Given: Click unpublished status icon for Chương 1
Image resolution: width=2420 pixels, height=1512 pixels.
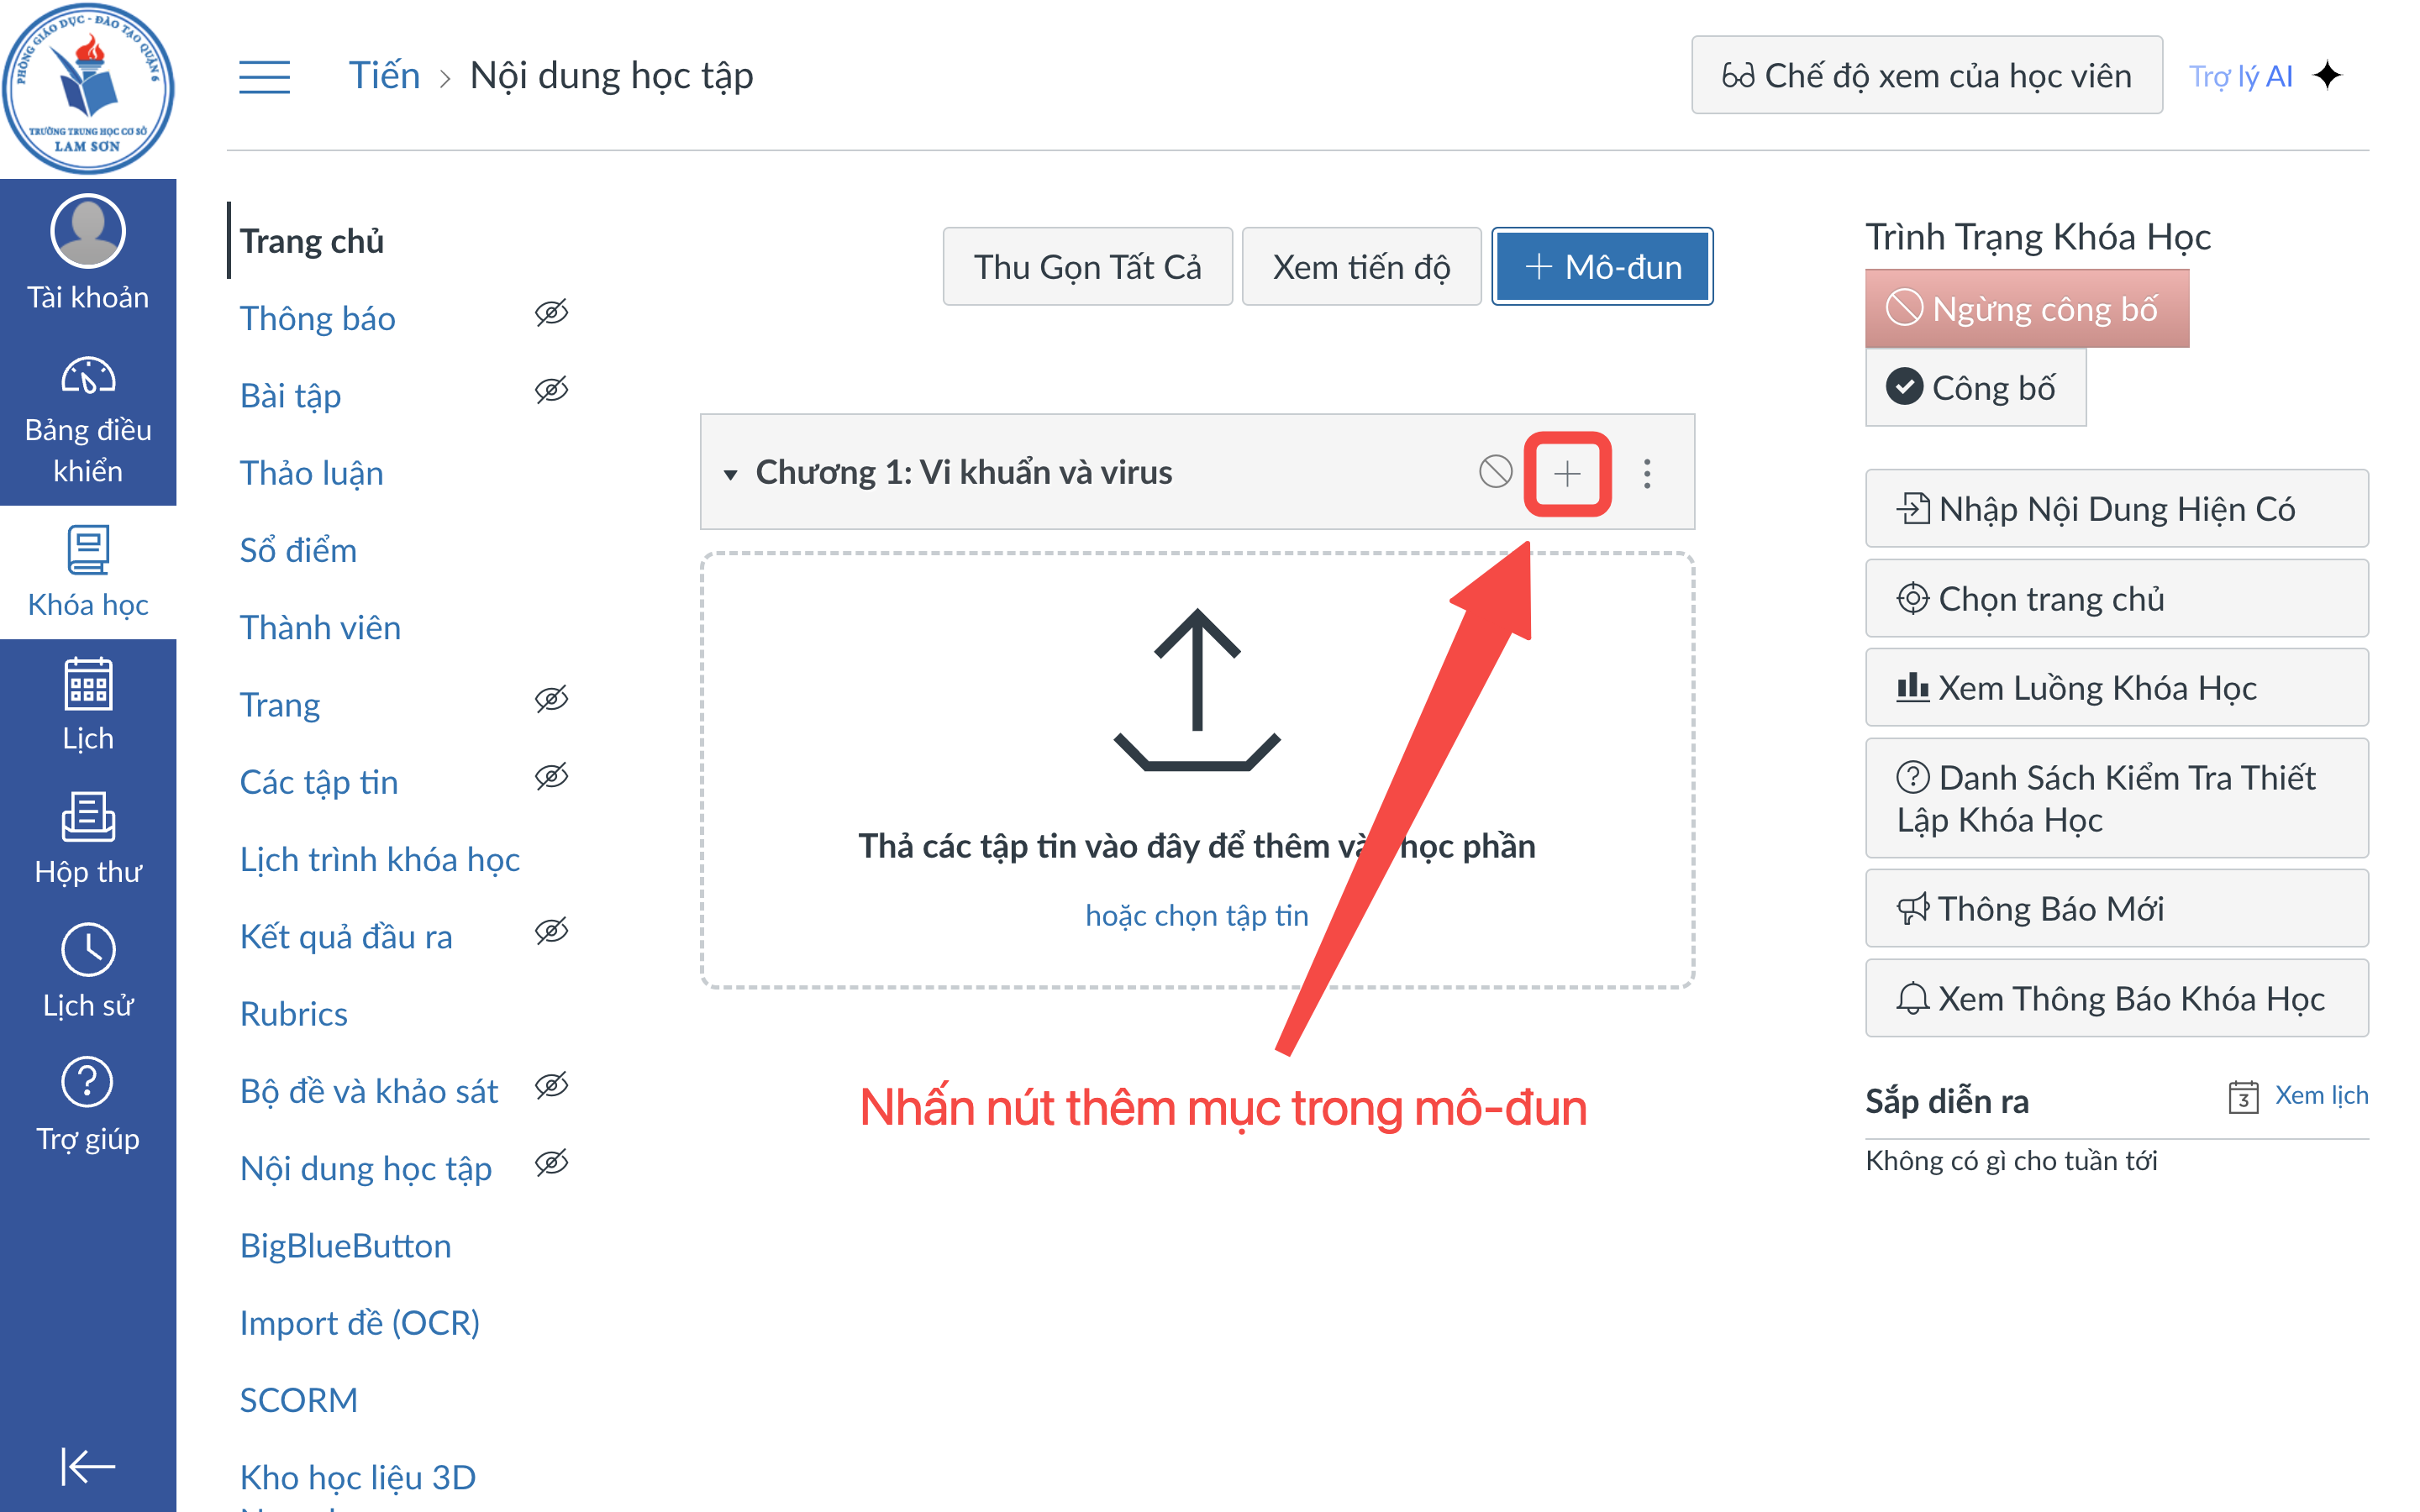Looking at the screenshot, I should pos(1495,472).
